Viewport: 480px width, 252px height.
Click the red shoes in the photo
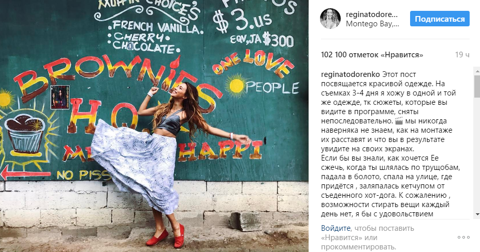click(165, 236)
